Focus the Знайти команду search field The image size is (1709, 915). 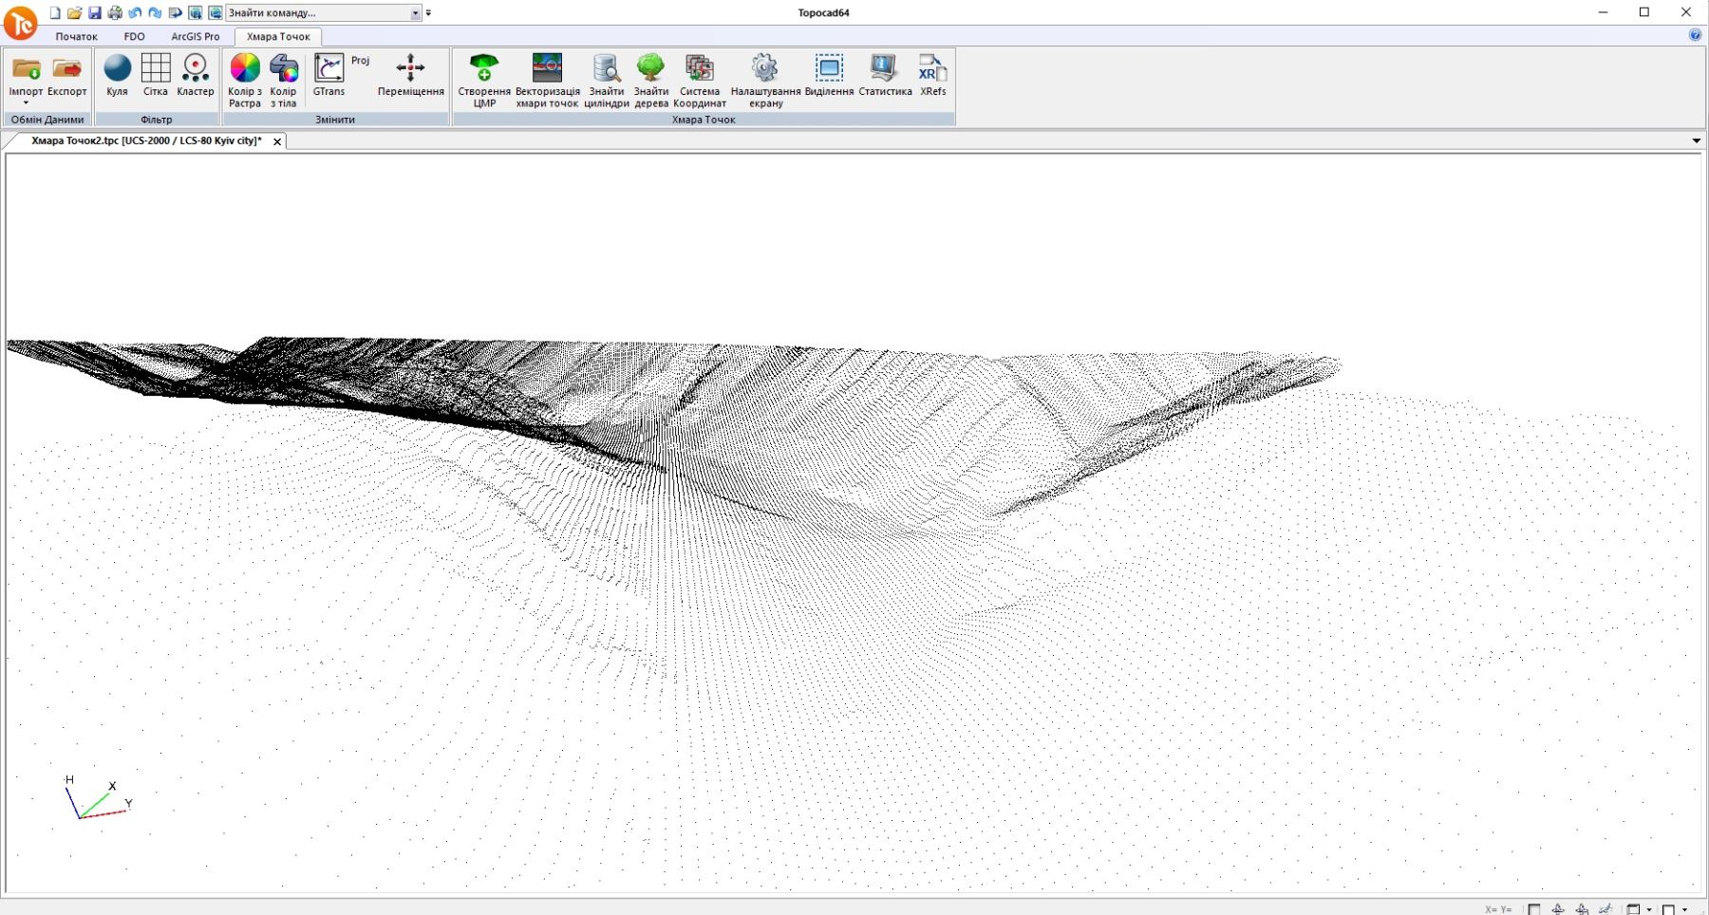pos(318,12)
